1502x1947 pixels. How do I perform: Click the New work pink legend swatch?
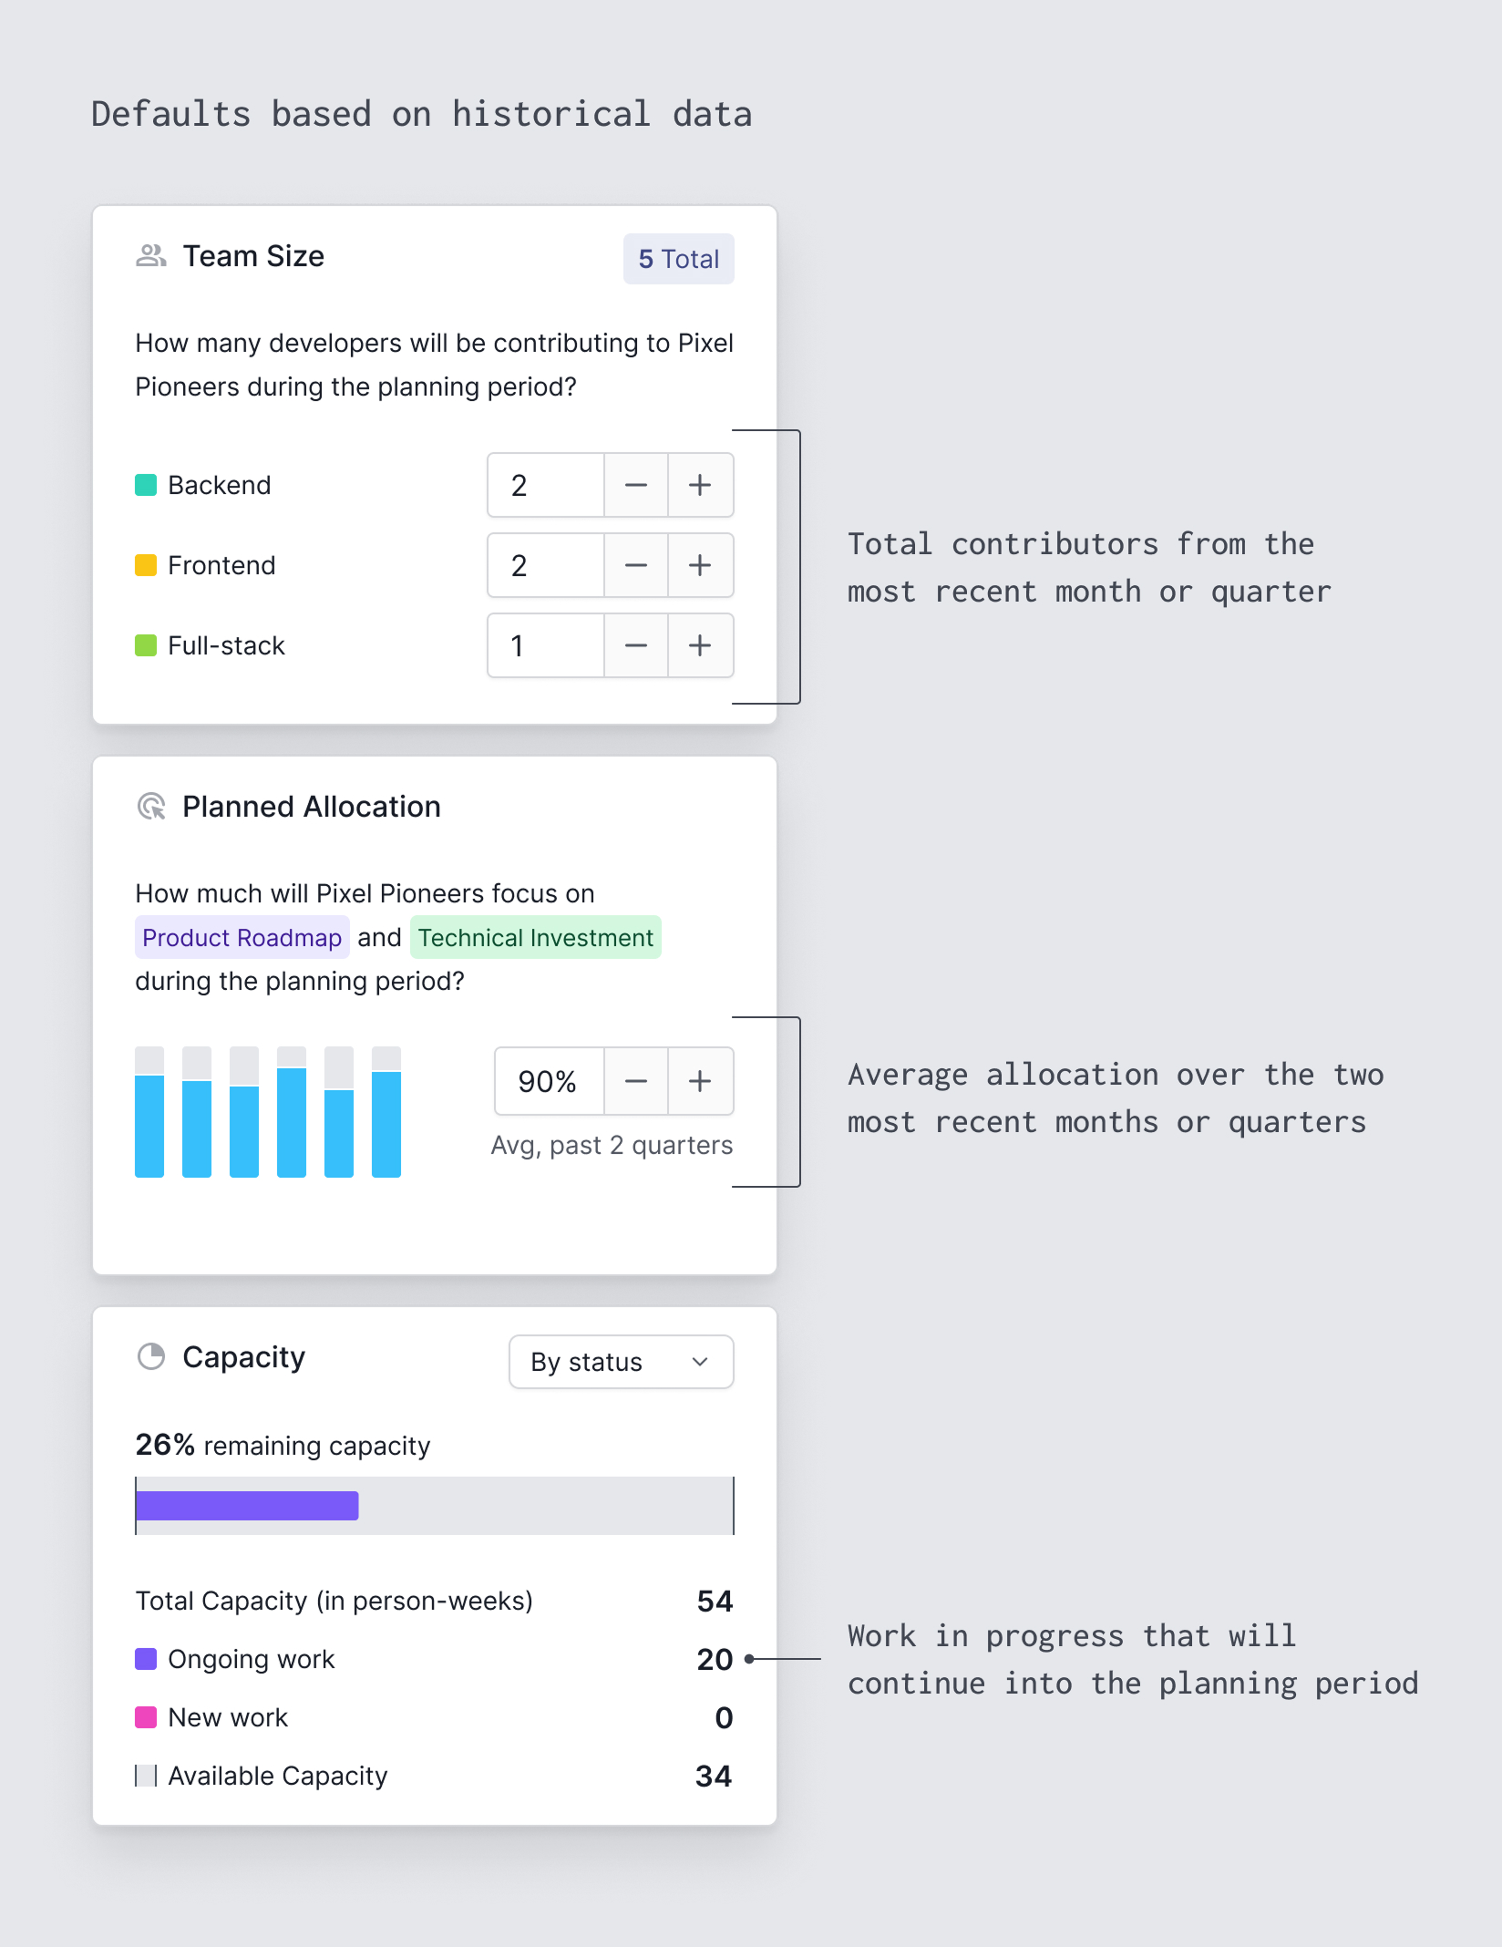pos(146,1716)
